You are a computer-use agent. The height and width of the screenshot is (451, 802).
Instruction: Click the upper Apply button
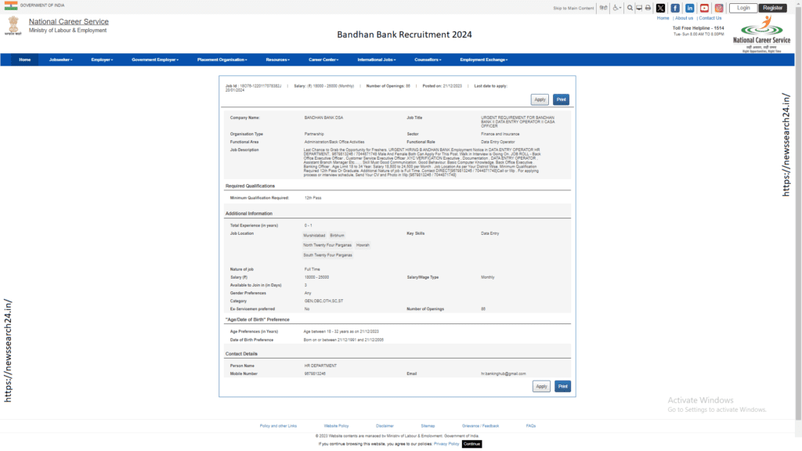click(x=540, y=99)
